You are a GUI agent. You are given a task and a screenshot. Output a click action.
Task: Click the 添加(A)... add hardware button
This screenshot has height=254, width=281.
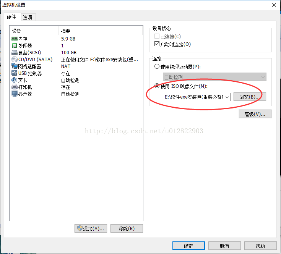pyautogui.click(x=91, y=228)
